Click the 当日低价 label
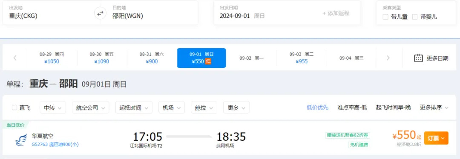This screenshot has width=460, height=159. (15, 124)
